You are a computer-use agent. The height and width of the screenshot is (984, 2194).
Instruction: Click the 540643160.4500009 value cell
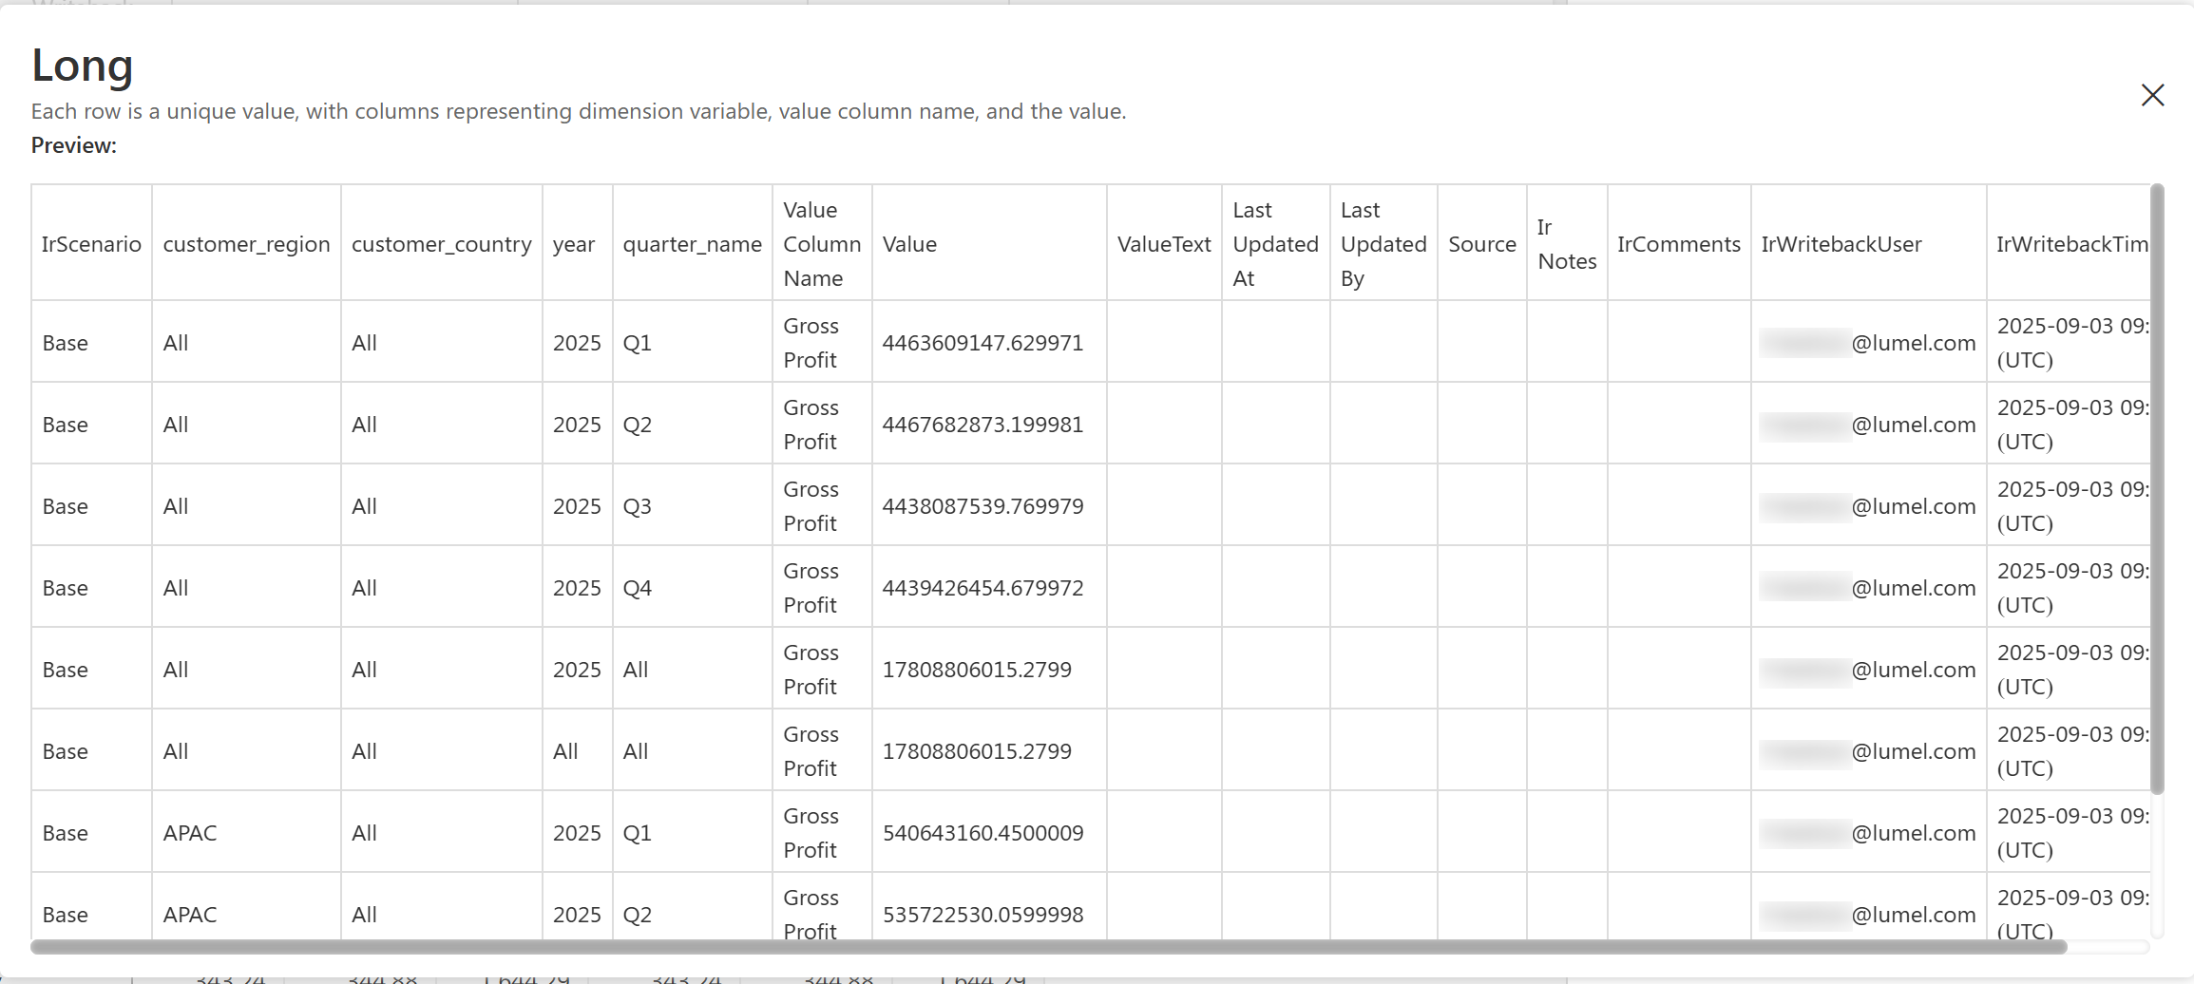click(983, 833)
